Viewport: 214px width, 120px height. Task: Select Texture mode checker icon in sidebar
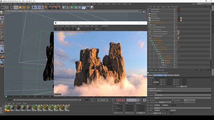click(2, 22)
